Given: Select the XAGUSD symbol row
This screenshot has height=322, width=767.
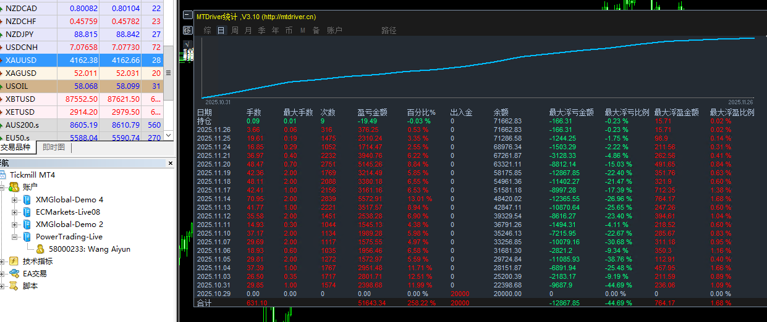Looking at the screenshot, I should 82,73.
